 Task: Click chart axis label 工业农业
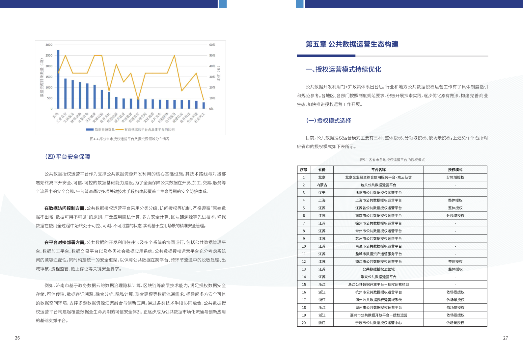pos(62,117)
